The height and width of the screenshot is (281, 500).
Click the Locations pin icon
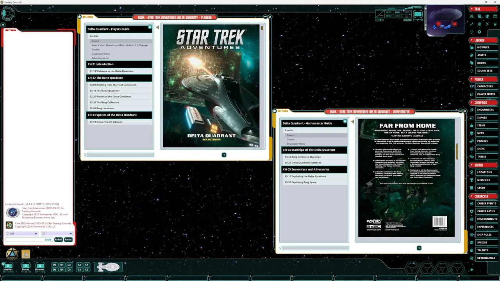tap(472, 172)
